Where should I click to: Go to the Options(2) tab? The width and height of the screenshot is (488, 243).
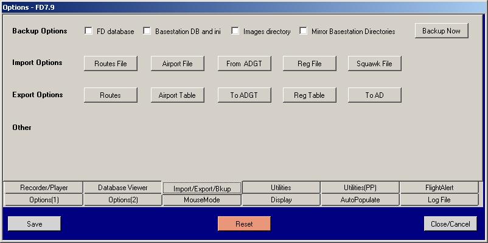point(123,200)
